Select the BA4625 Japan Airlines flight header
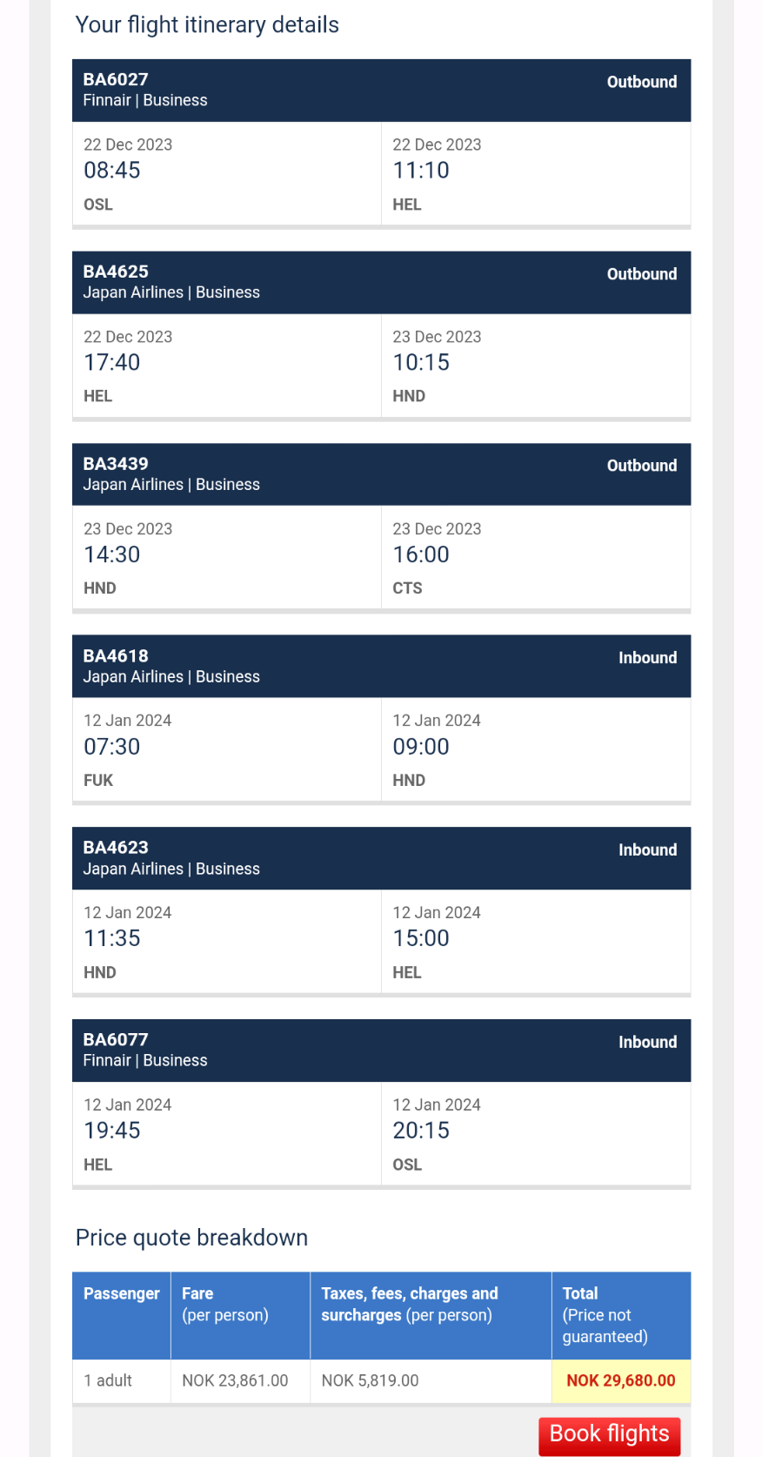Viewport: 762px width, 1457px height. [381, 283]
